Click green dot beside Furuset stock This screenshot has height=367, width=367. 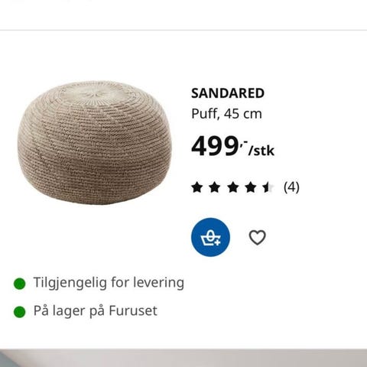[20, 312]
